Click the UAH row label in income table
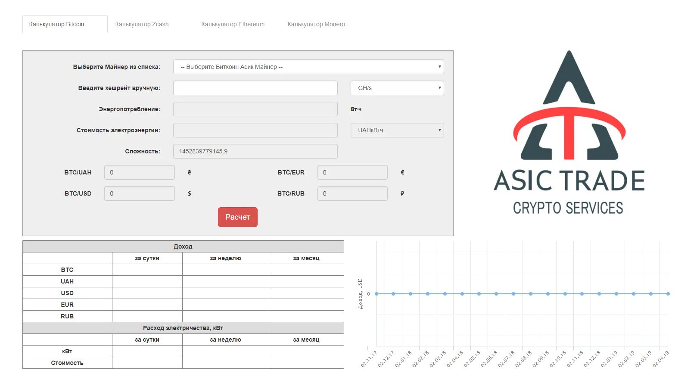Screen dimensions: 675x380 67,281
